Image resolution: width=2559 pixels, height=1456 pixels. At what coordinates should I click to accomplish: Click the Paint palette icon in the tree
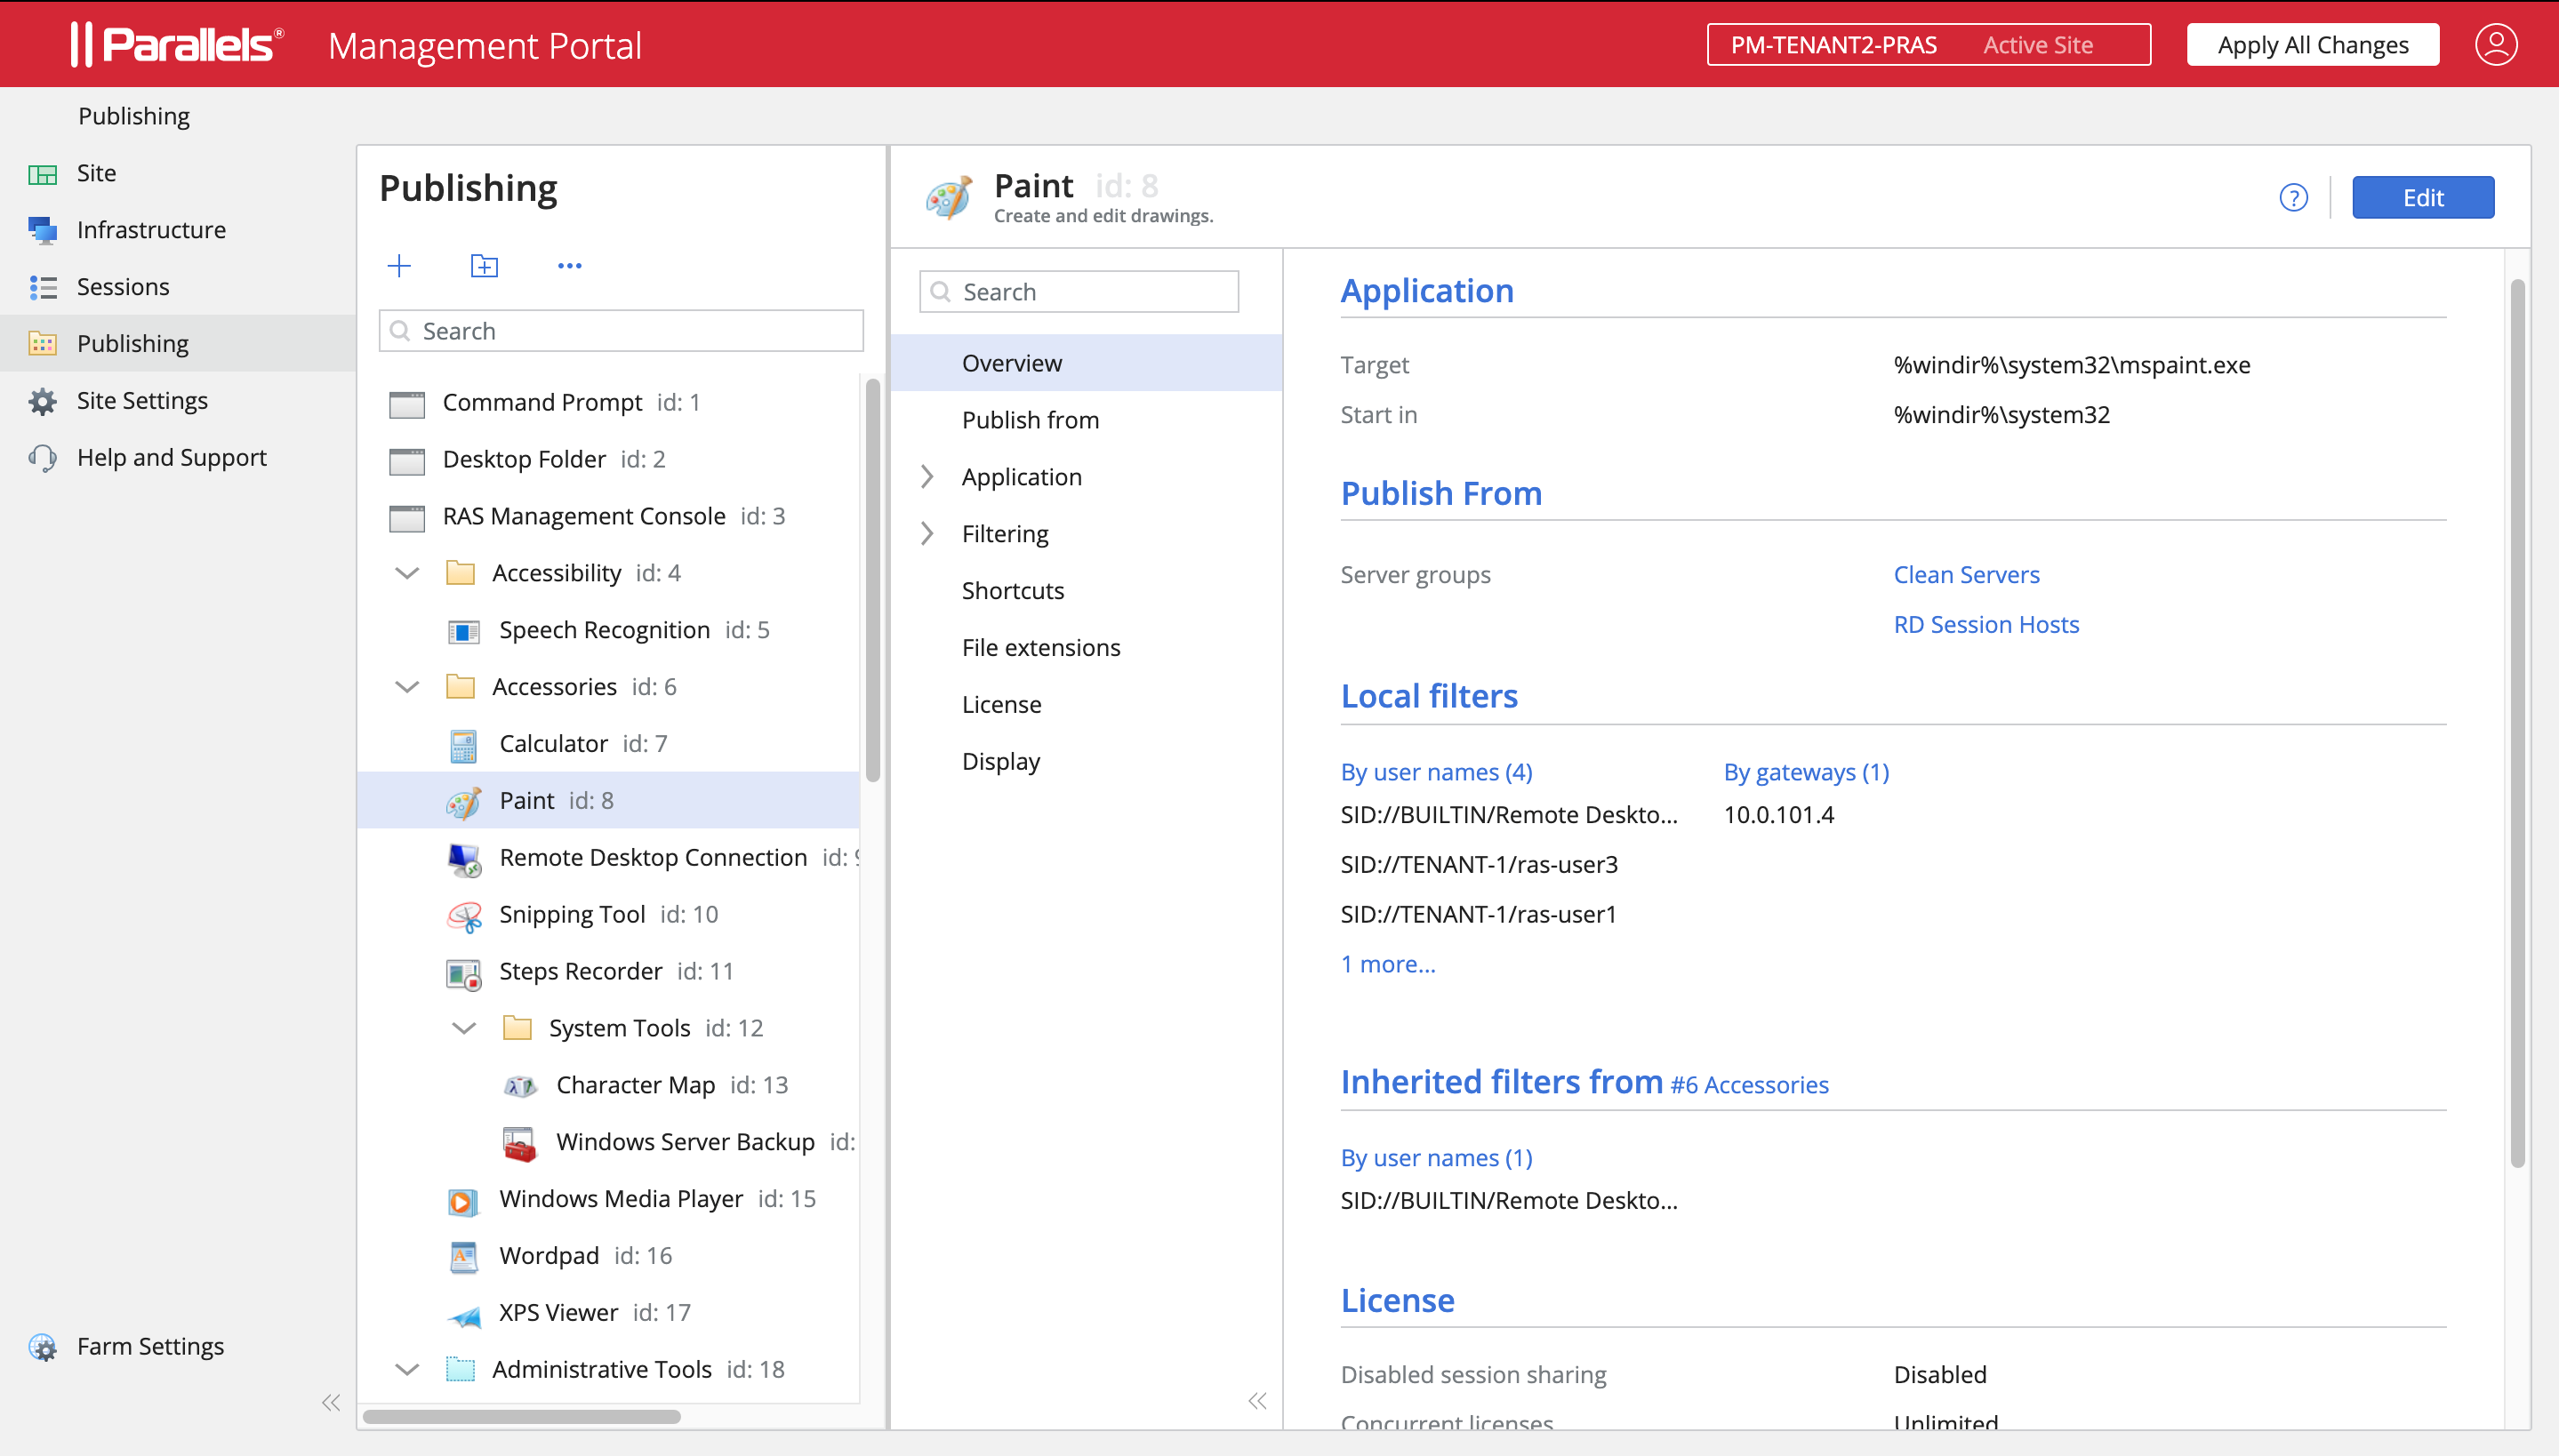pos(463,801)
